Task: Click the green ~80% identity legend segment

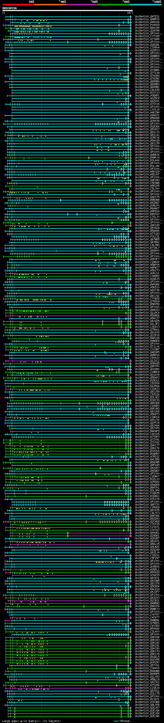Action: click(114, 5)
